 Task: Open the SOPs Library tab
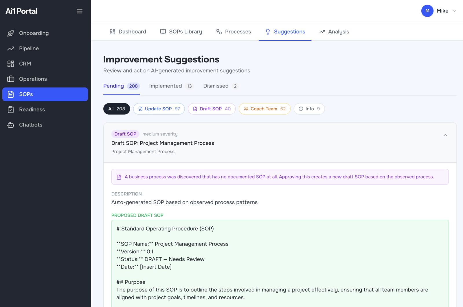tap(181, 32)
